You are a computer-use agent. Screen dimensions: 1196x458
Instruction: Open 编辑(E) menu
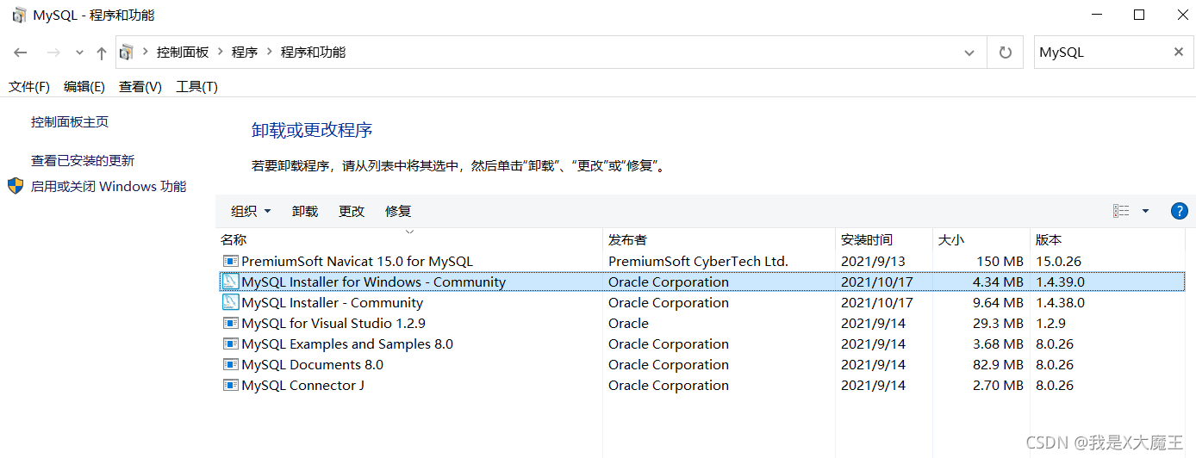(x=84, y=87)
